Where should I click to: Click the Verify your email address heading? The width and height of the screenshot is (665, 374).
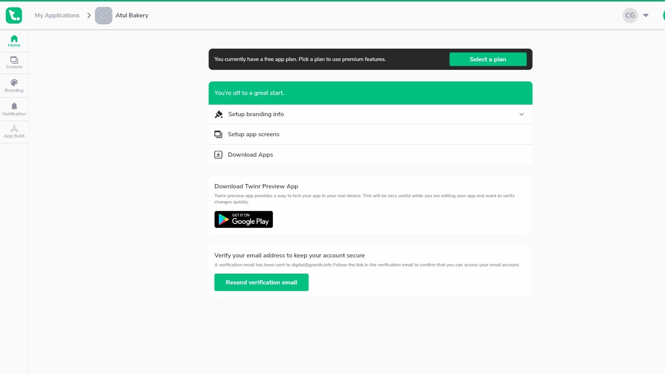[290, 256]
